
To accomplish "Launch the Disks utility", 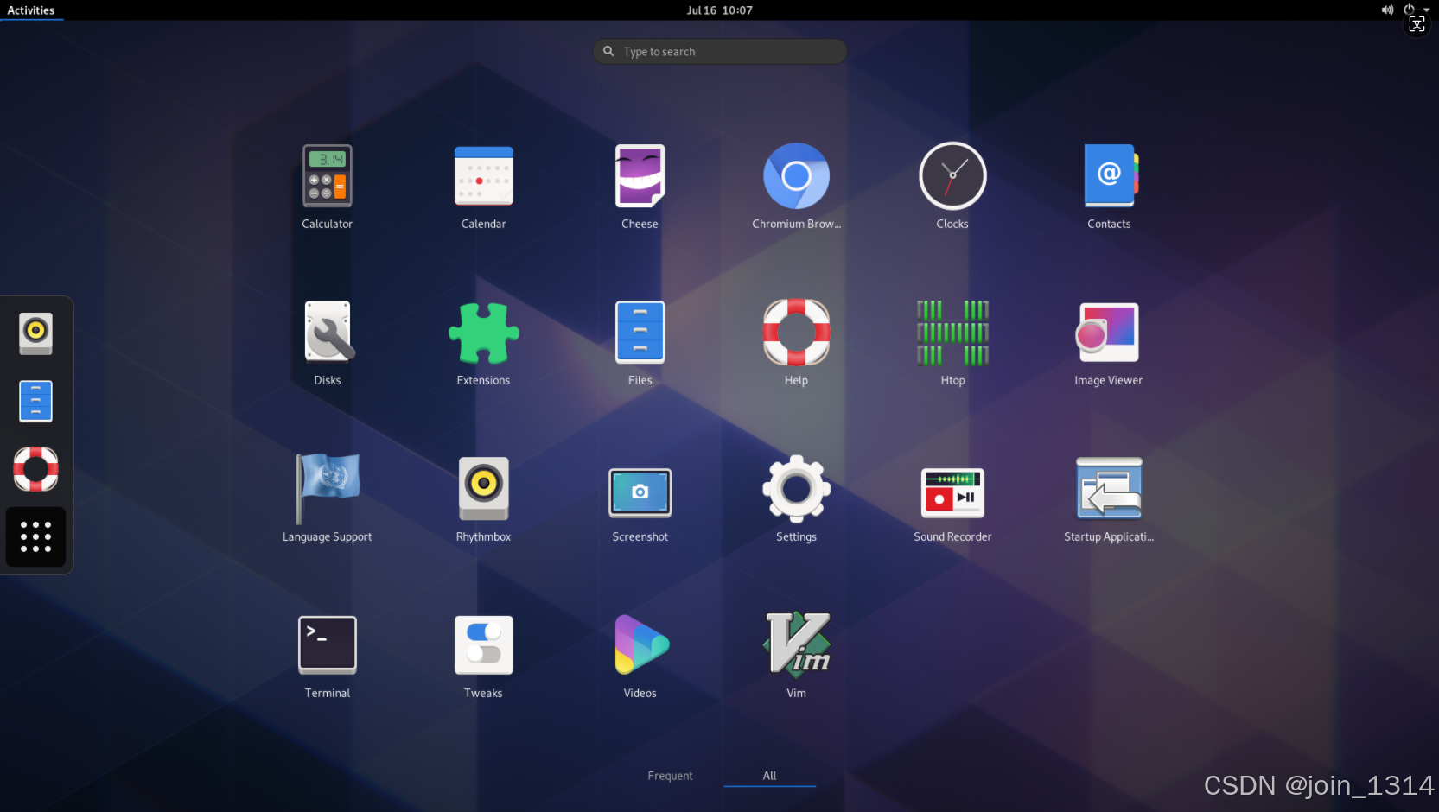I will (x=328, y=333).
